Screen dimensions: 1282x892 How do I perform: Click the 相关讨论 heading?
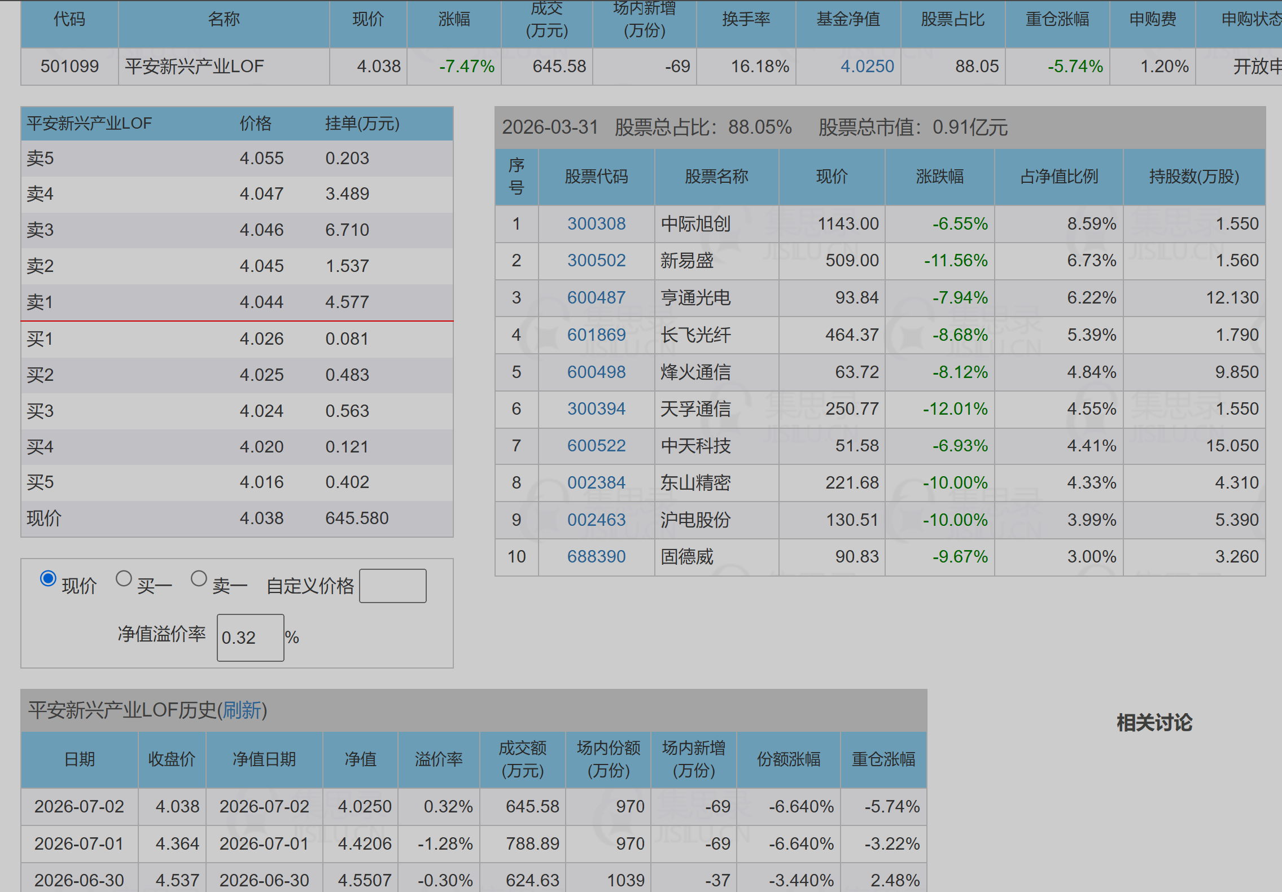click(1154, 723)
